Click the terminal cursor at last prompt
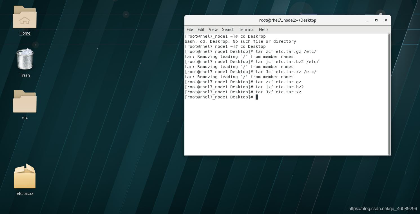The width and height of the screenshot is (420, 214). [x=257, y=97]
